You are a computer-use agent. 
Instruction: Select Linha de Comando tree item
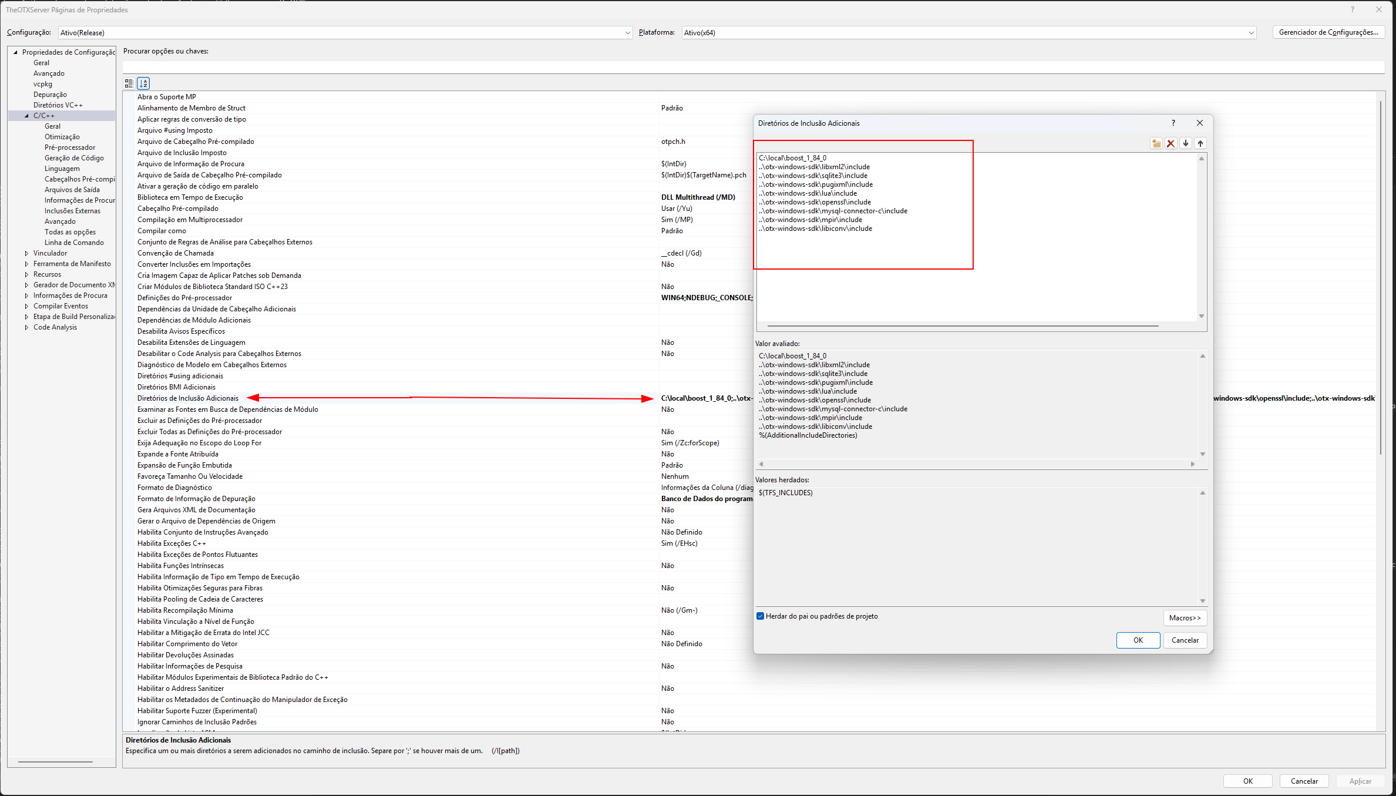[74, 243]
